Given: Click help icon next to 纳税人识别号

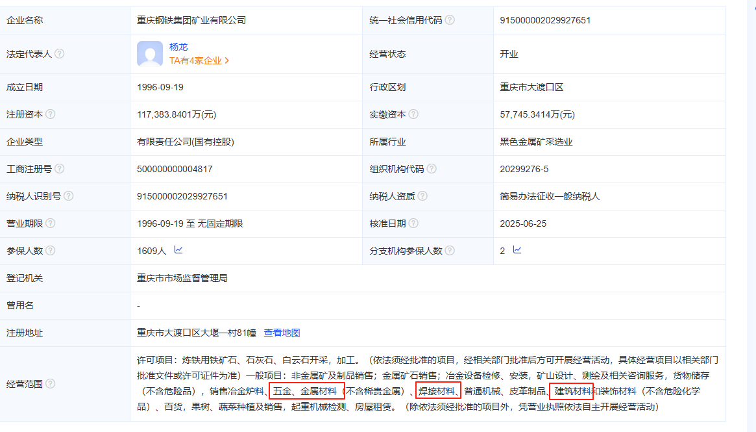Looking at the screenshot, I should click(x=69, y=196).
